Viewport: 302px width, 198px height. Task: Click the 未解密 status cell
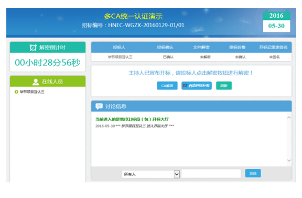tap(205, 57)
